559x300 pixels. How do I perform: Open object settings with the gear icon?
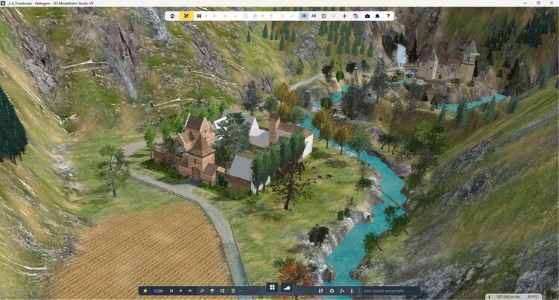point(332,291)
